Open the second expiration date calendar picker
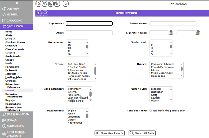This screenshot has width=209, height=138. (x=198, y=33)
